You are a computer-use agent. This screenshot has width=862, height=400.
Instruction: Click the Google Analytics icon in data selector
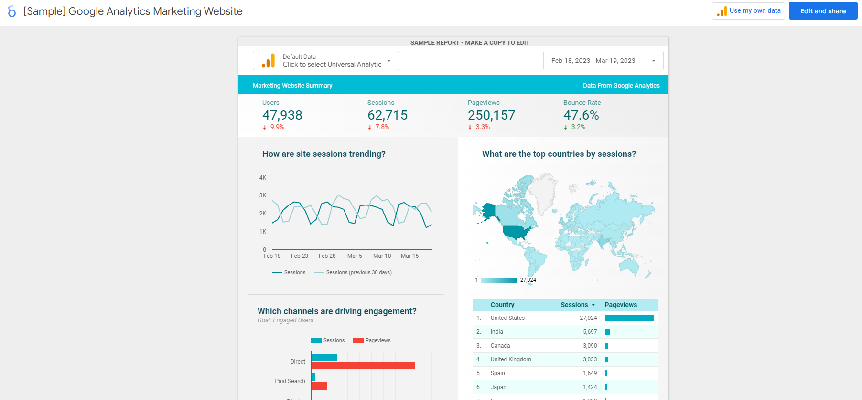coord(269,61)
